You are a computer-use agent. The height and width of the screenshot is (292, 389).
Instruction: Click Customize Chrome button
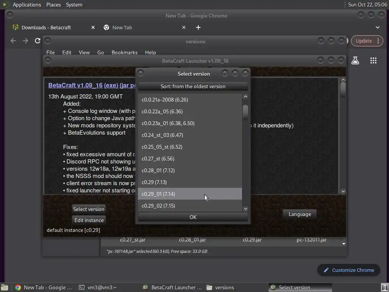coord(349,270)
